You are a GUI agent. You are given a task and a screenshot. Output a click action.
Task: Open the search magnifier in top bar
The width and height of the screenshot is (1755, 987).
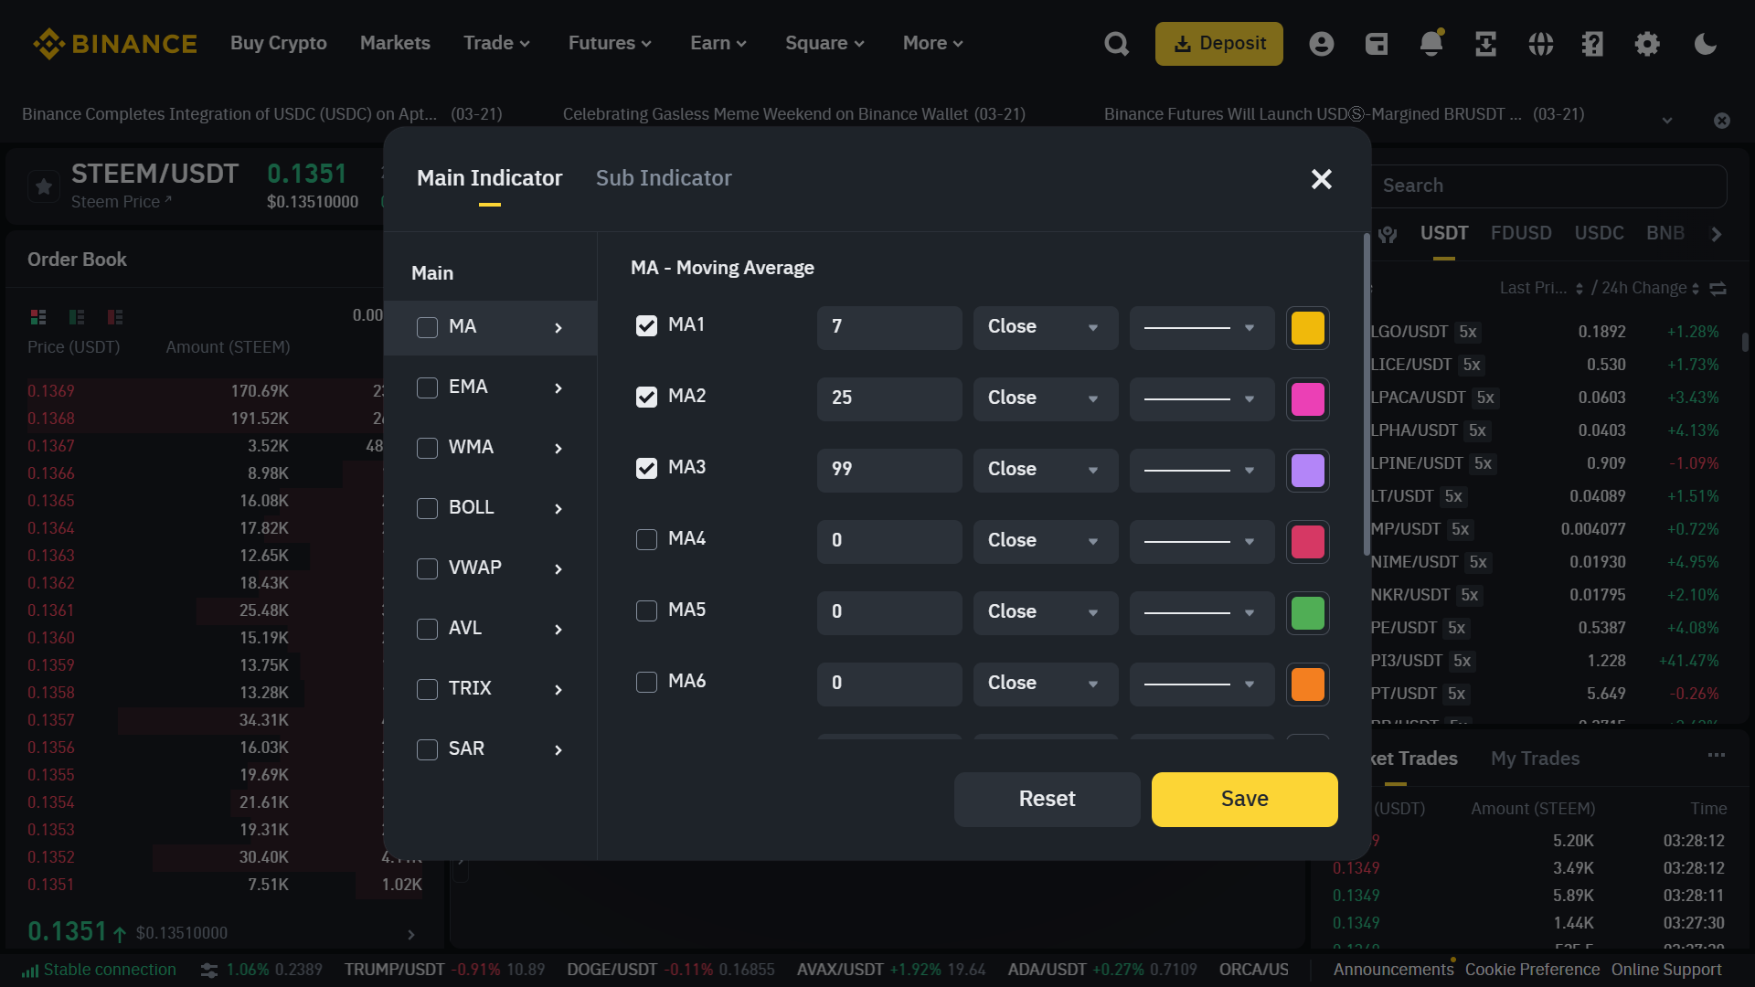(1116, 44)
